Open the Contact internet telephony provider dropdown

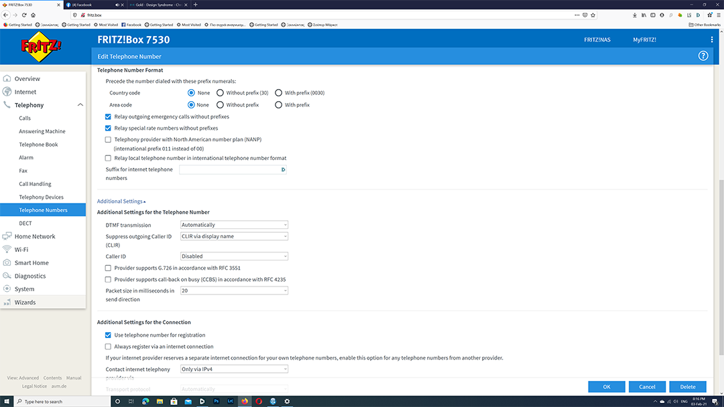pyautogui.click(x=234, y=370)
